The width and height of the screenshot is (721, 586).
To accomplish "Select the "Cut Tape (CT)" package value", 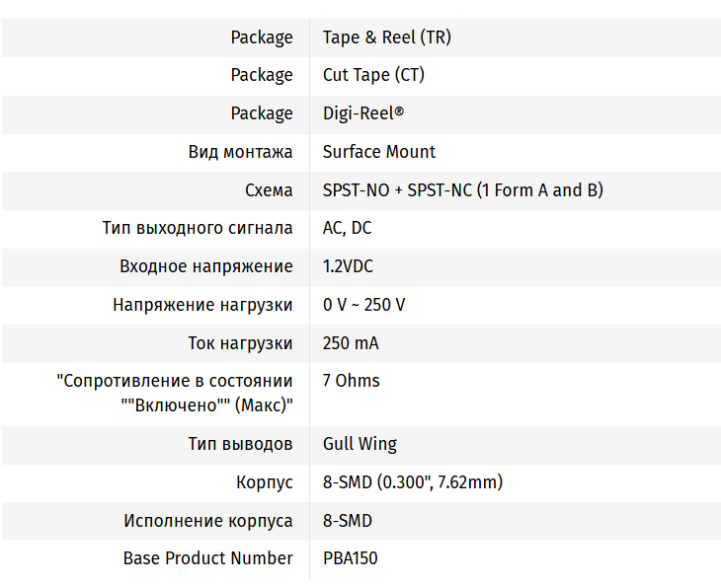I will [x=373, y=75].
